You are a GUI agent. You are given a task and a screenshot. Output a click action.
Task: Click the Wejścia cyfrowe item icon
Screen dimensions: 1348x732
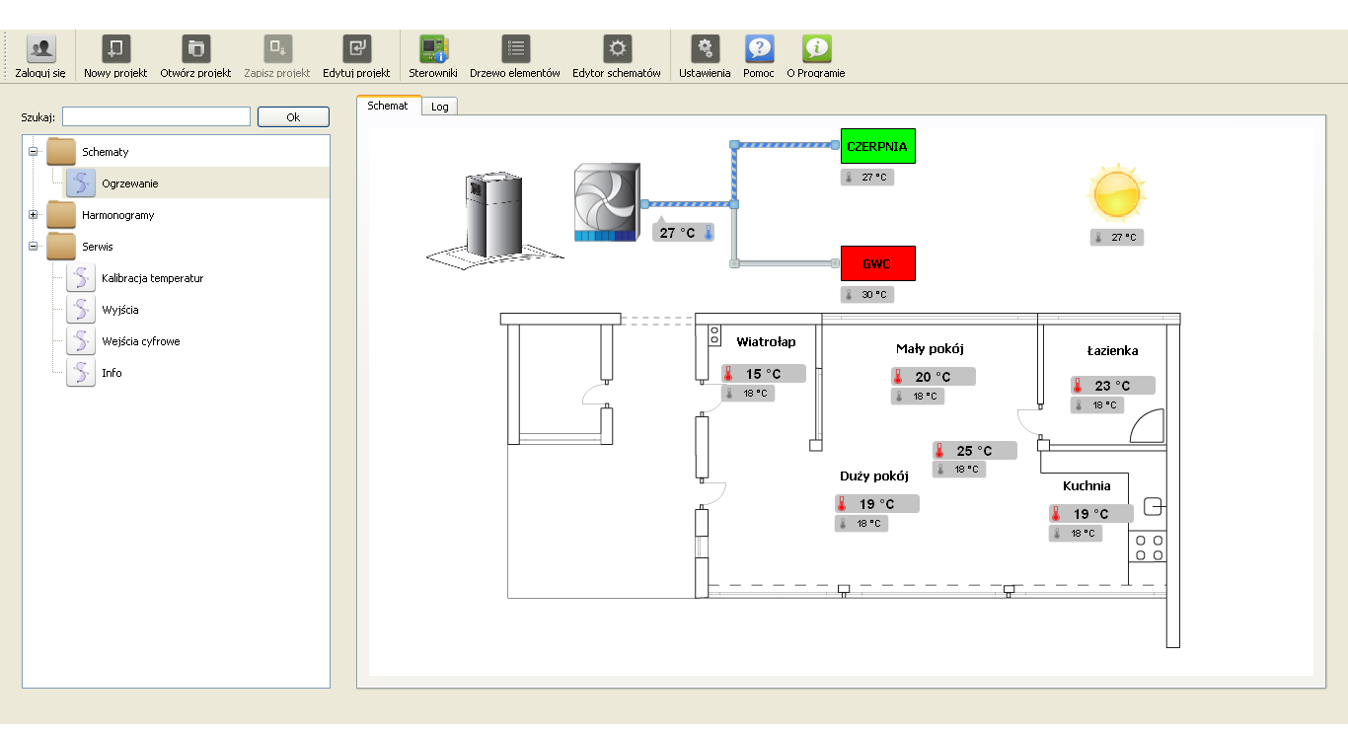tap(81, 341)
